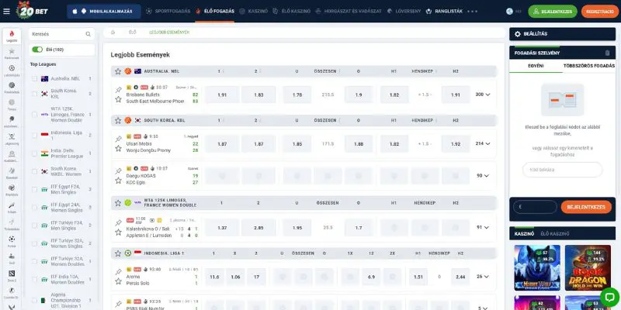
Task: Favorite the Australia NBL league star
Action: pyautogui.click(x=118, y=71)
